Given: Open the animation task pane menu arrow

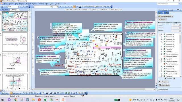Looking at the screenshot, I should (178, 10).
